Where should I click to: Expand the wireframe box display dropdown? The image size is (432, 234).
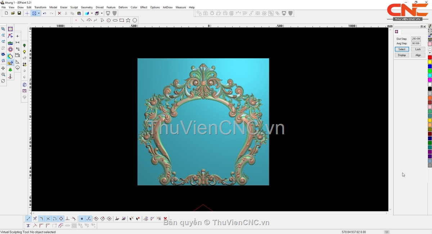[102, 13]
